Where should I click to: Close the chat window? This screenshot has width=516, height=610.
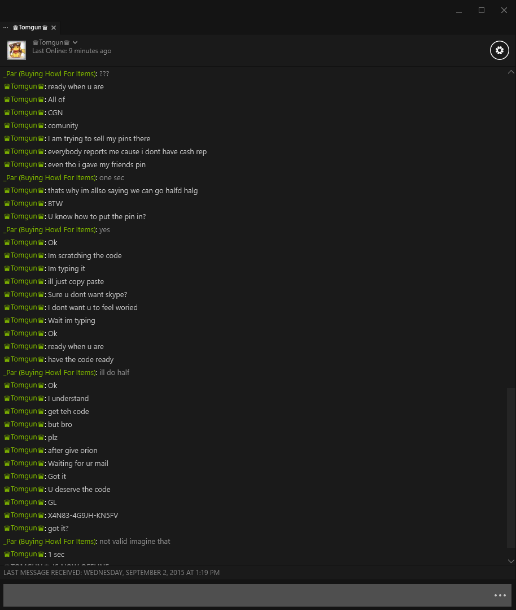[x=504, y=11]
